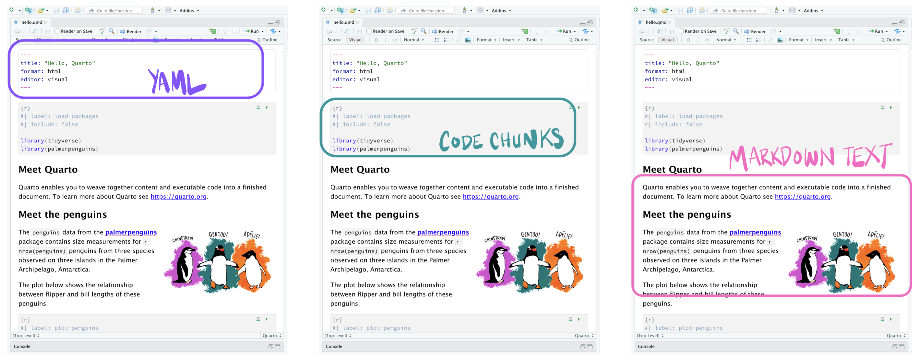Select the hello.qmd tab in the right pane
919x360 pixels.
tap(656, 22)
